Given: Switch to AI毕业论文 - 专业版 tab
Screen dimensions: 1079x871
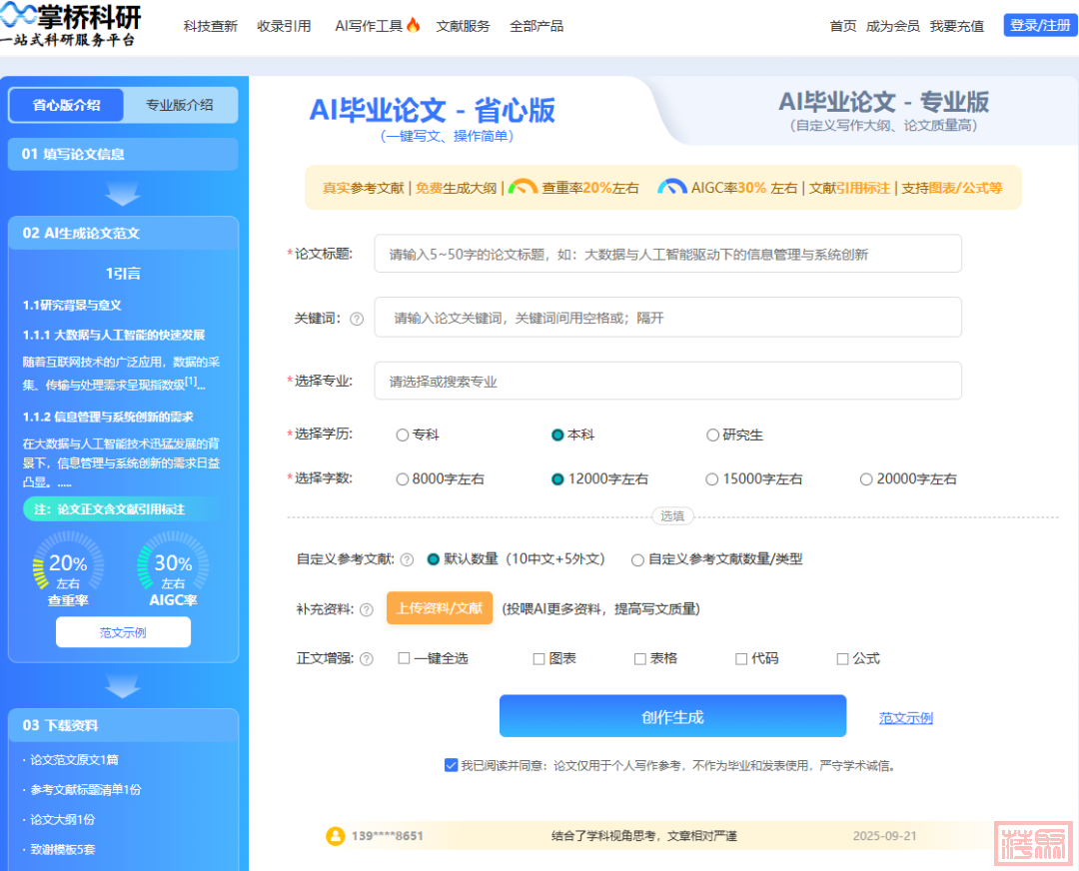Looking at the screenshot, I should [883, 110].
